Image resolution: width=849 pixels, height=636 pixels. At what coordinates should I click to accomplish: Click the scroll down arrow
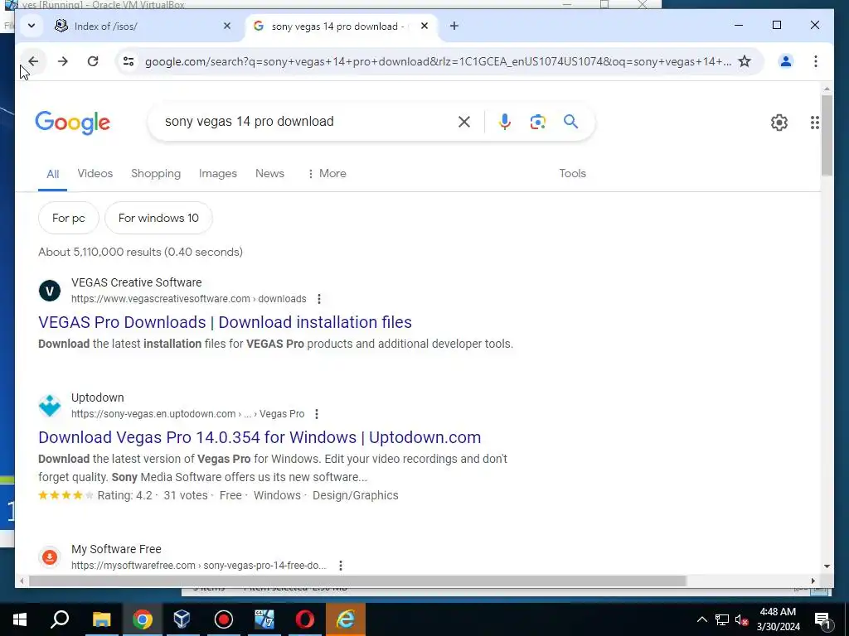(x=827, y=566)
